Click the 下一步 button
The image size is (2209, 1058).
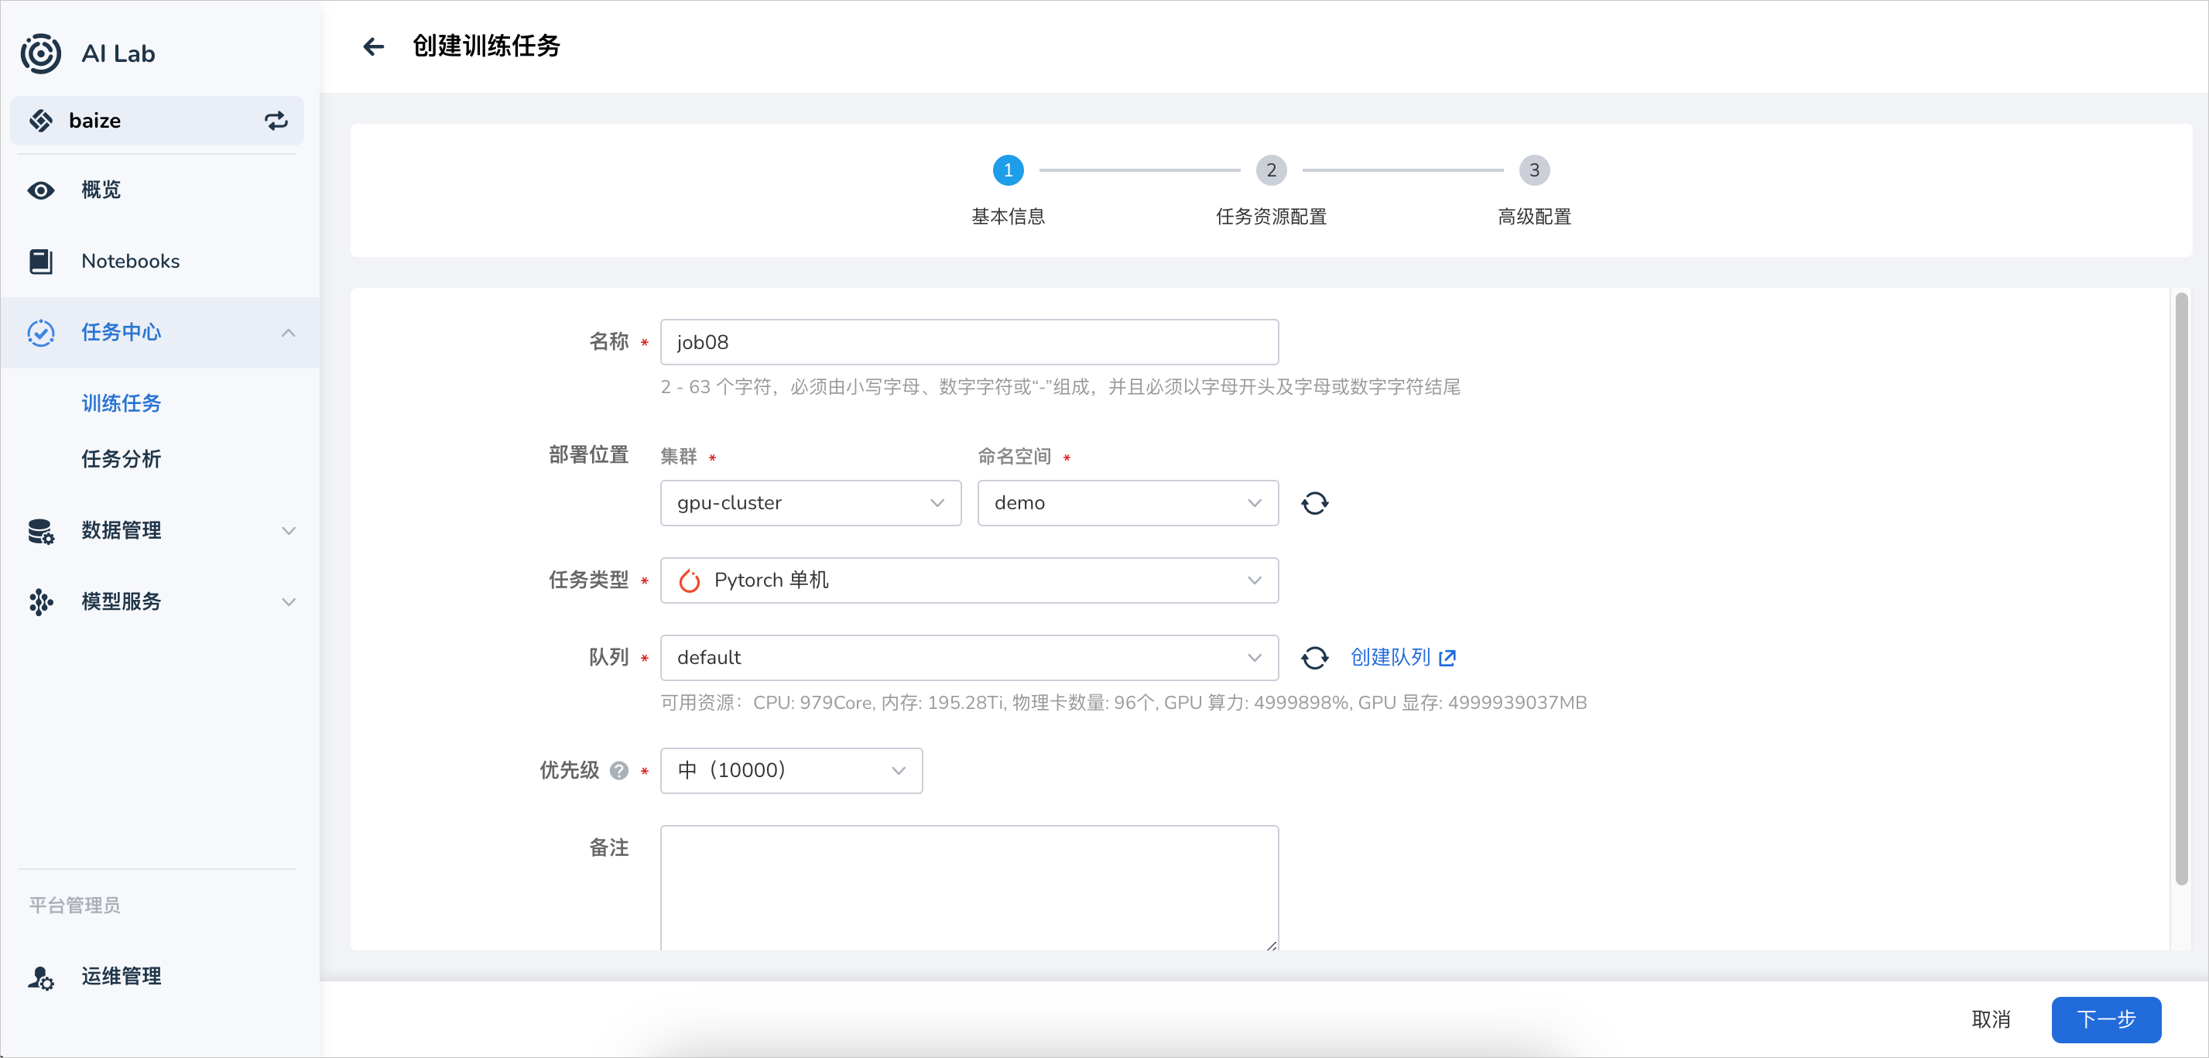click(2105, 1019)
